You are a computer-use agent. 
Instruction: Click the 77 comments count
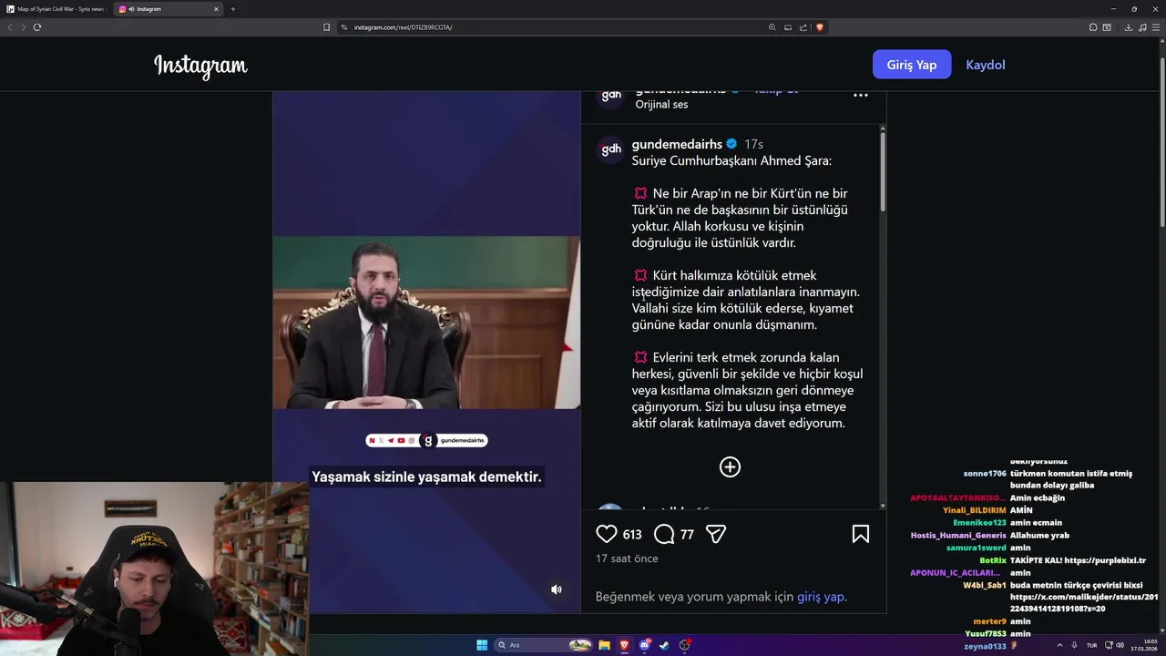click(x=687, y=535)
